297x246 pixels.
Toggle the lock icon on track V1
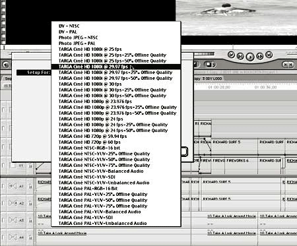click(x=30, y=166)
